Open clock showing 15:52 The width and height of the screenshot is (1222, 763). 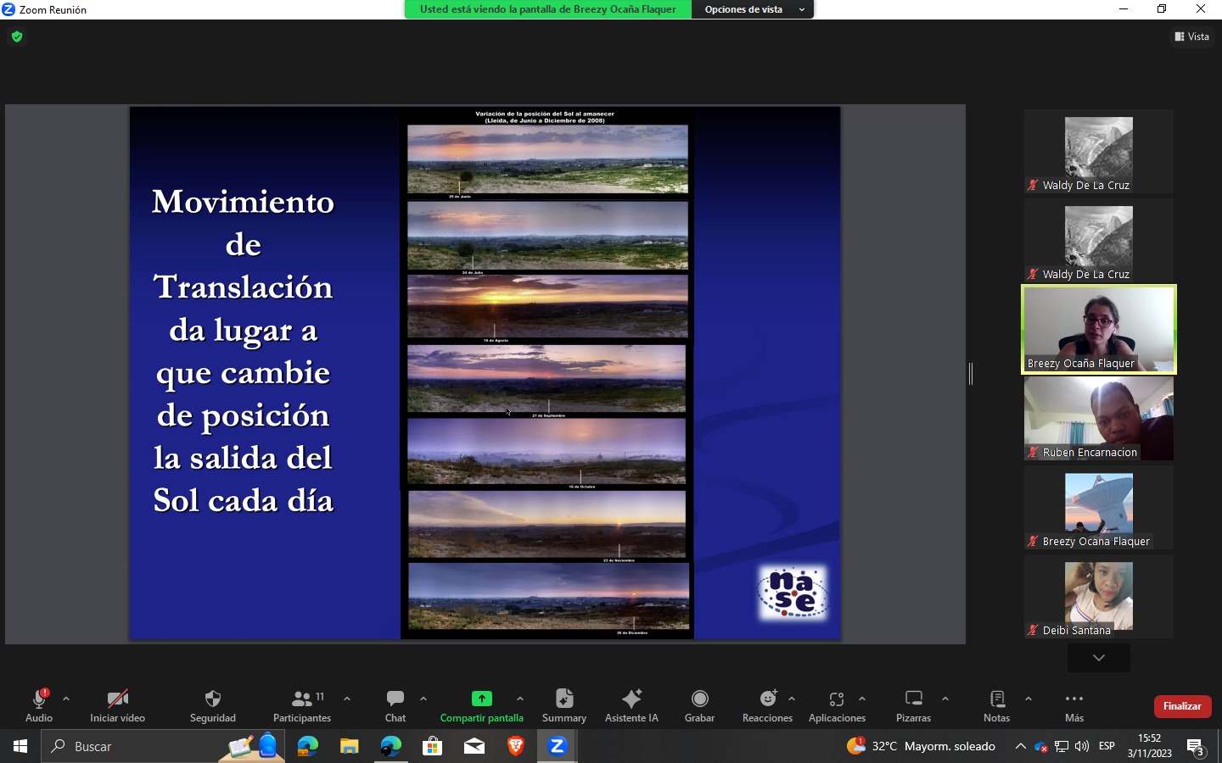[x=1150, y=746]
